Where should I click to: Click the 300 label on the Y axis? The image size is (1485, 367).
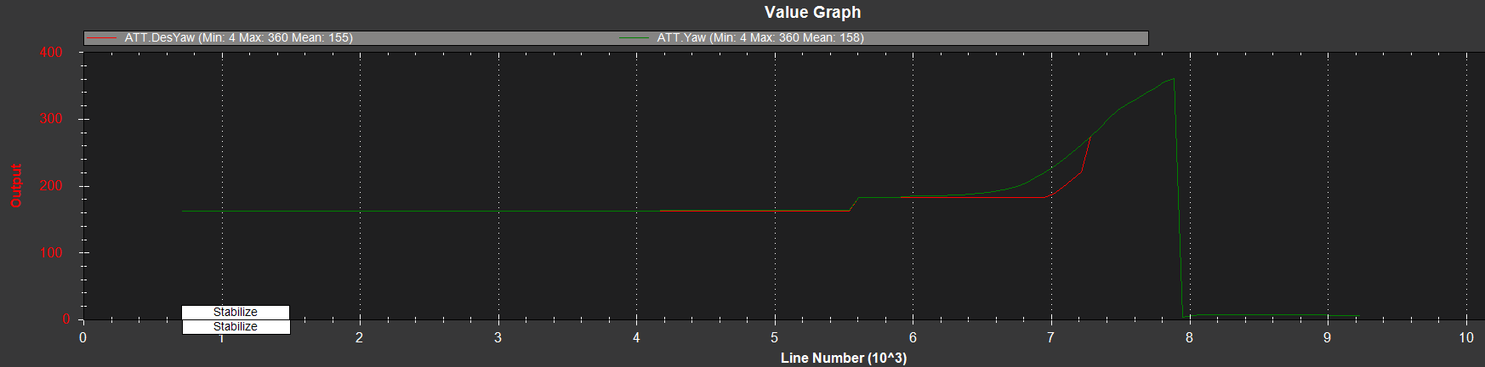pyautogui.click(x=51, y=119)
